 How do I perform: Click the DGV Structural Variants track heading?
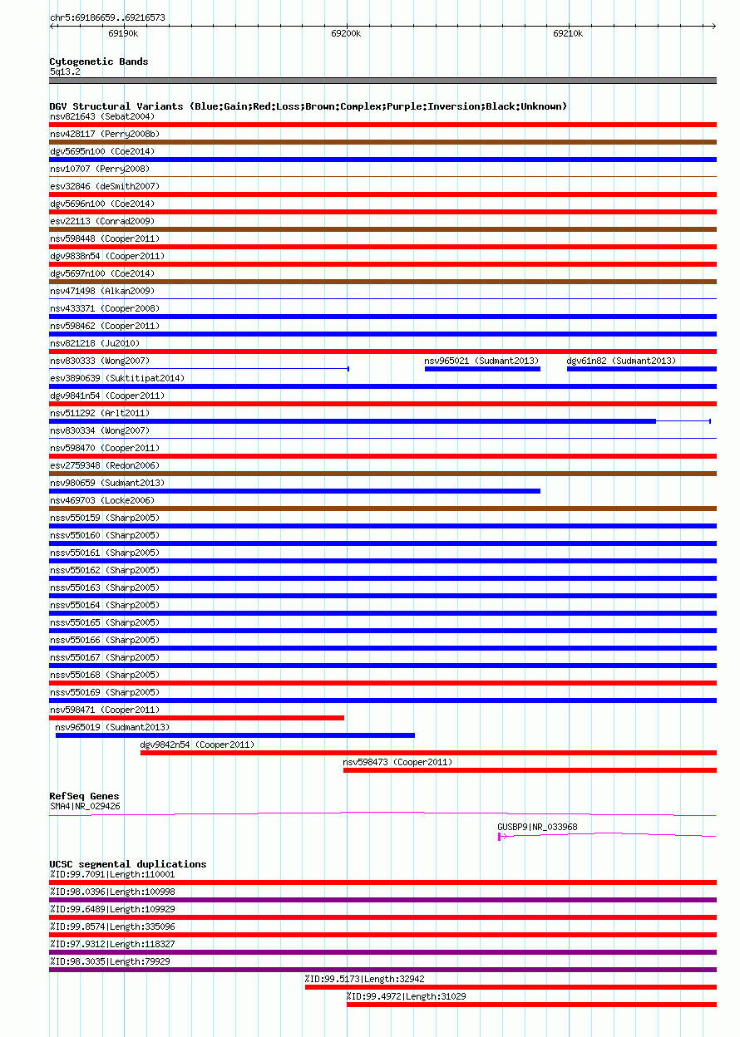[308, 106]
